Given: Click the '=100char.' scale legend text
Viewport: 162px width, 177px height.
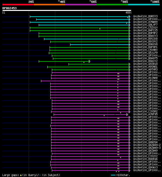Looking at the screenshot, I should [x=123, y=175].
